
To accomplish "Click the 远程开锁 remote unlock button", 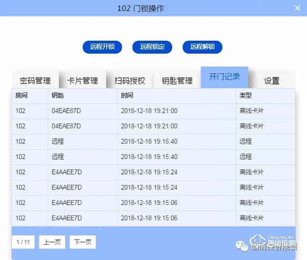I will (x=102, y=47).
